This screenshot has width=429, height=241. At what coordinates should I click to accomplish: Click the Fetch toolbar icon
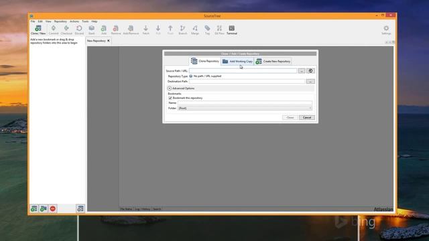tap(146, 29)
